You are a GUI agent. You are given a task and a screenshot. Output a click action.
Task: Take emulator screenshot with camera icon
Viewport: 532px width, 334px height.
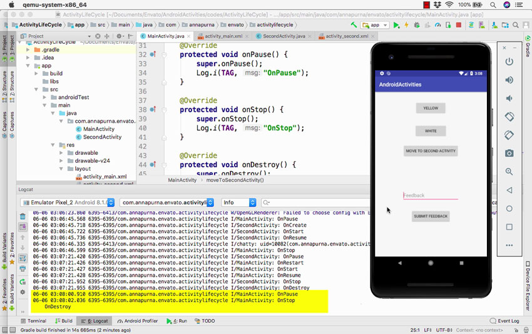tap(509, 154)
